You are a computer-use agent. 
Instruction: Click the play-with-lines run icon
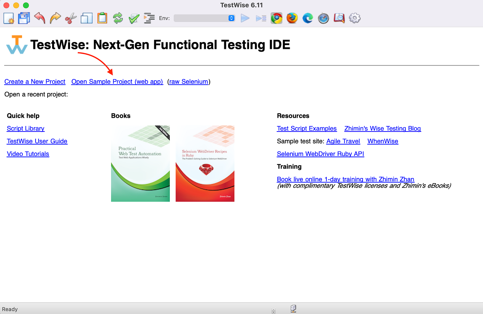click(261, 18)
